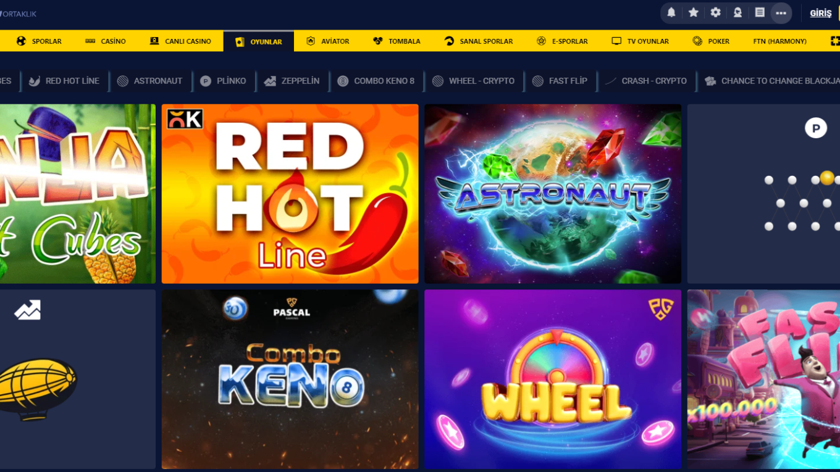
Task: Open the E-SPORLAR menu item
Action: [562, 41]
